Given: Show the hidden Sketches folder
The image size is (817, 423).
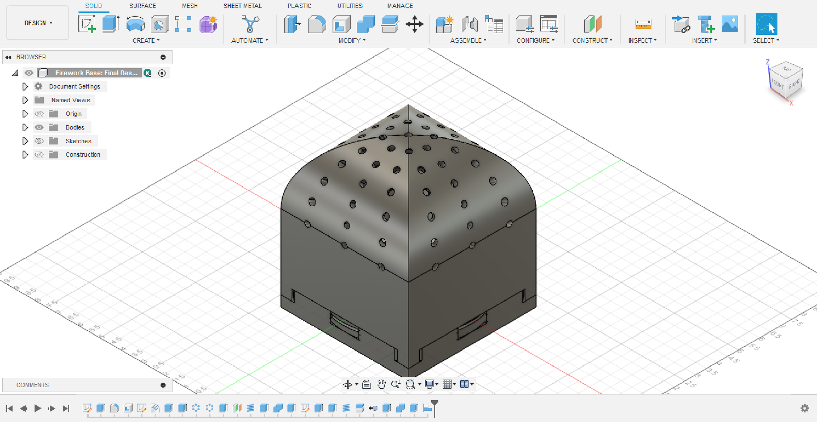Looking at the screenshot, I should click(39, 141).
